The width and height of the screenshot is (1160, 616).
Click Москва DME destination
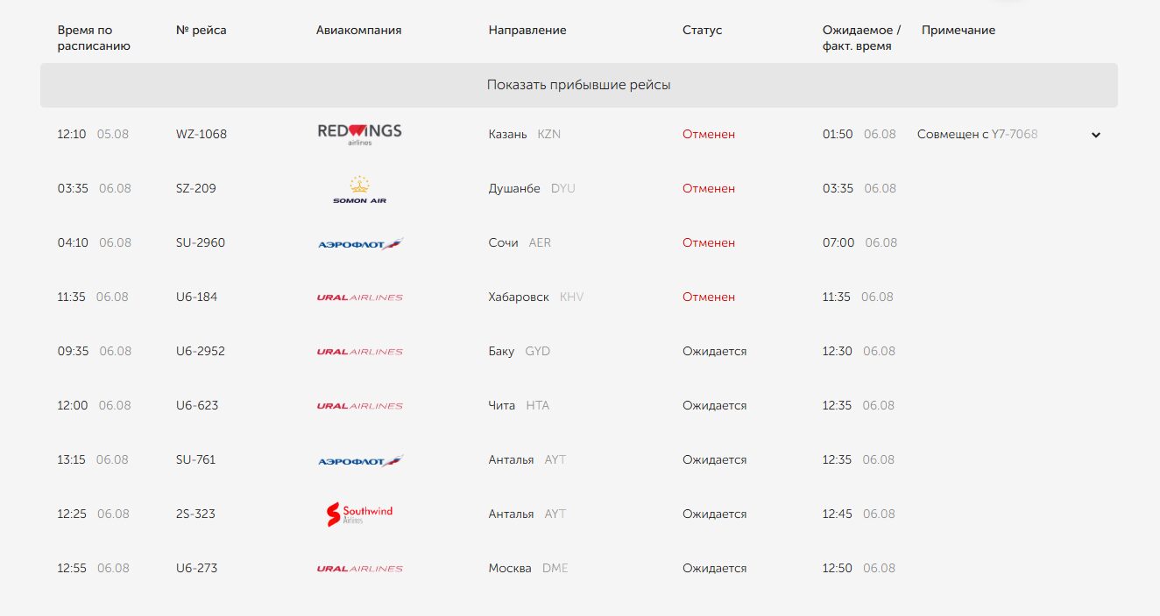click(x=528, y=568)
